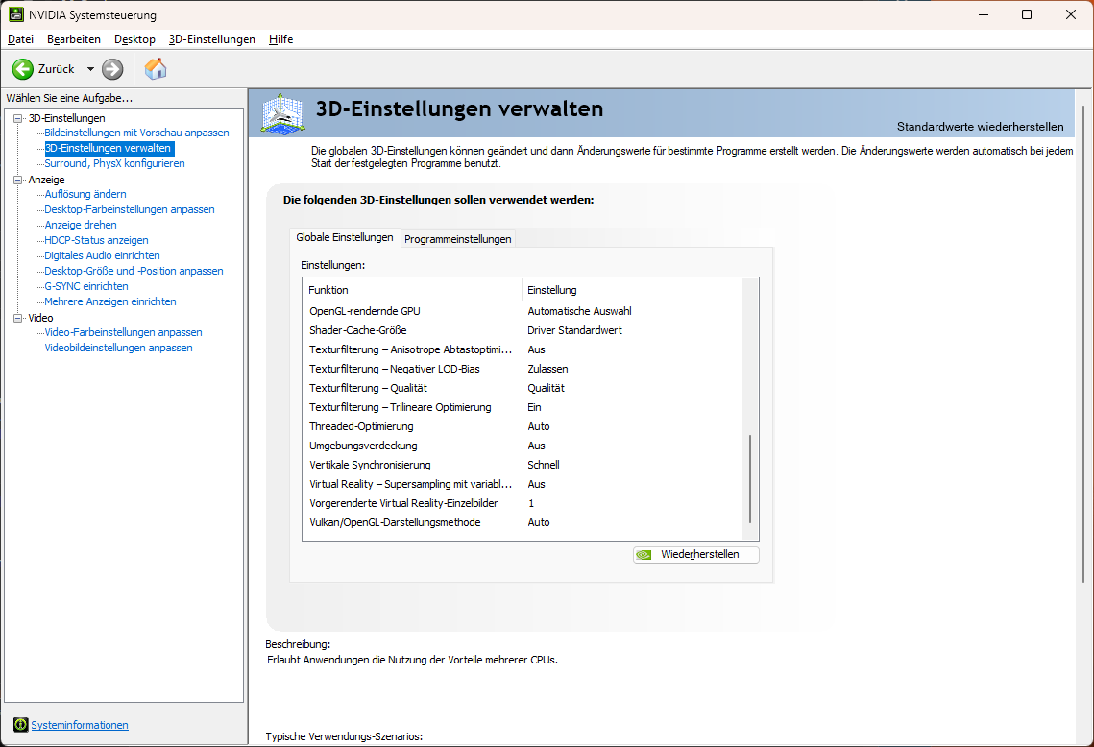Select the Vulkan/OpenGL-Darstellungsmethode row
This screenshot has width=1094, height=747.
522,522
